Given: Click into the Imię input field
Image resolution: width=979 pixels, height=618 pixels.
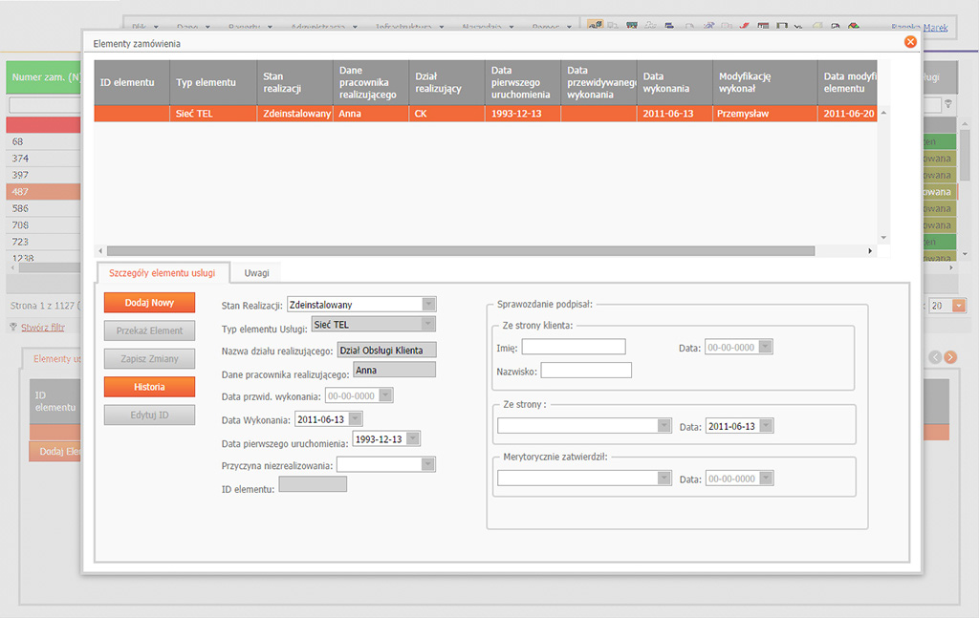Looking at the screenshot, I should pos(574,347).
